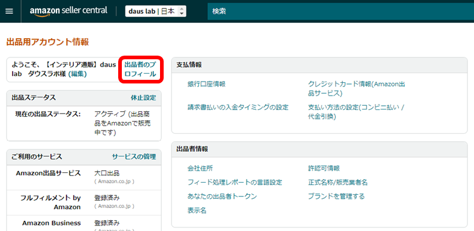Open 請求書払いの入金タイミングの設定 link
The height and width of the screenshot is (231, 474).
[238, 107]
